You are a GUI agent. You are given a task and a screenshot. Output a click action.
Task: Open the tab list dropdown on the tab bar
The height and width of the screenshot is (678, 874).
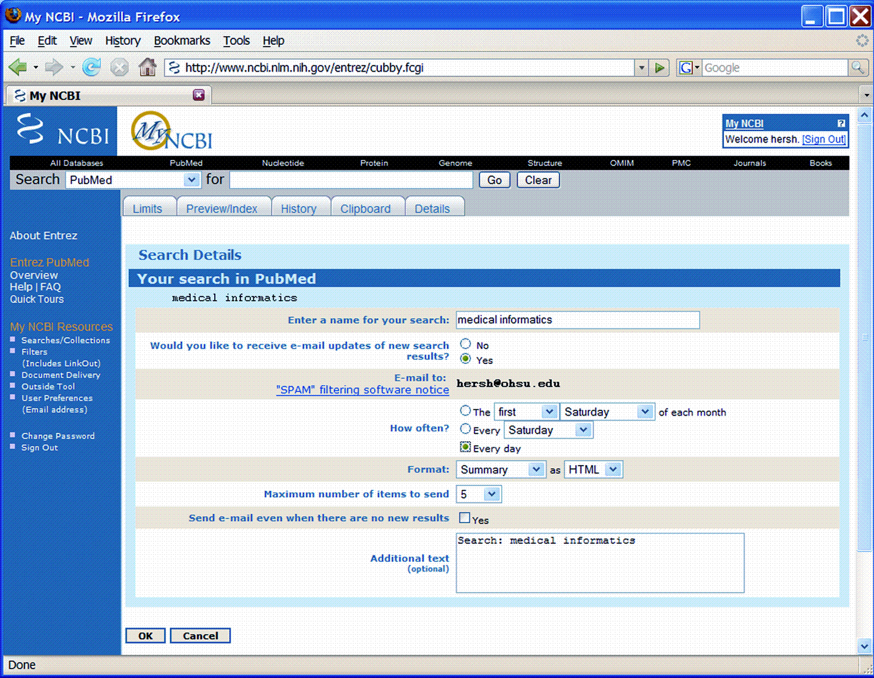(x=866, y=95)
